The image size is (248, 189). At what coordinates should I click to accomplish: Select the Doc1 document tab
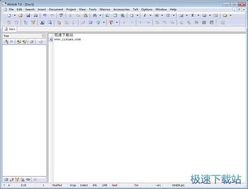pyautogui.click(x=10, y=29)
